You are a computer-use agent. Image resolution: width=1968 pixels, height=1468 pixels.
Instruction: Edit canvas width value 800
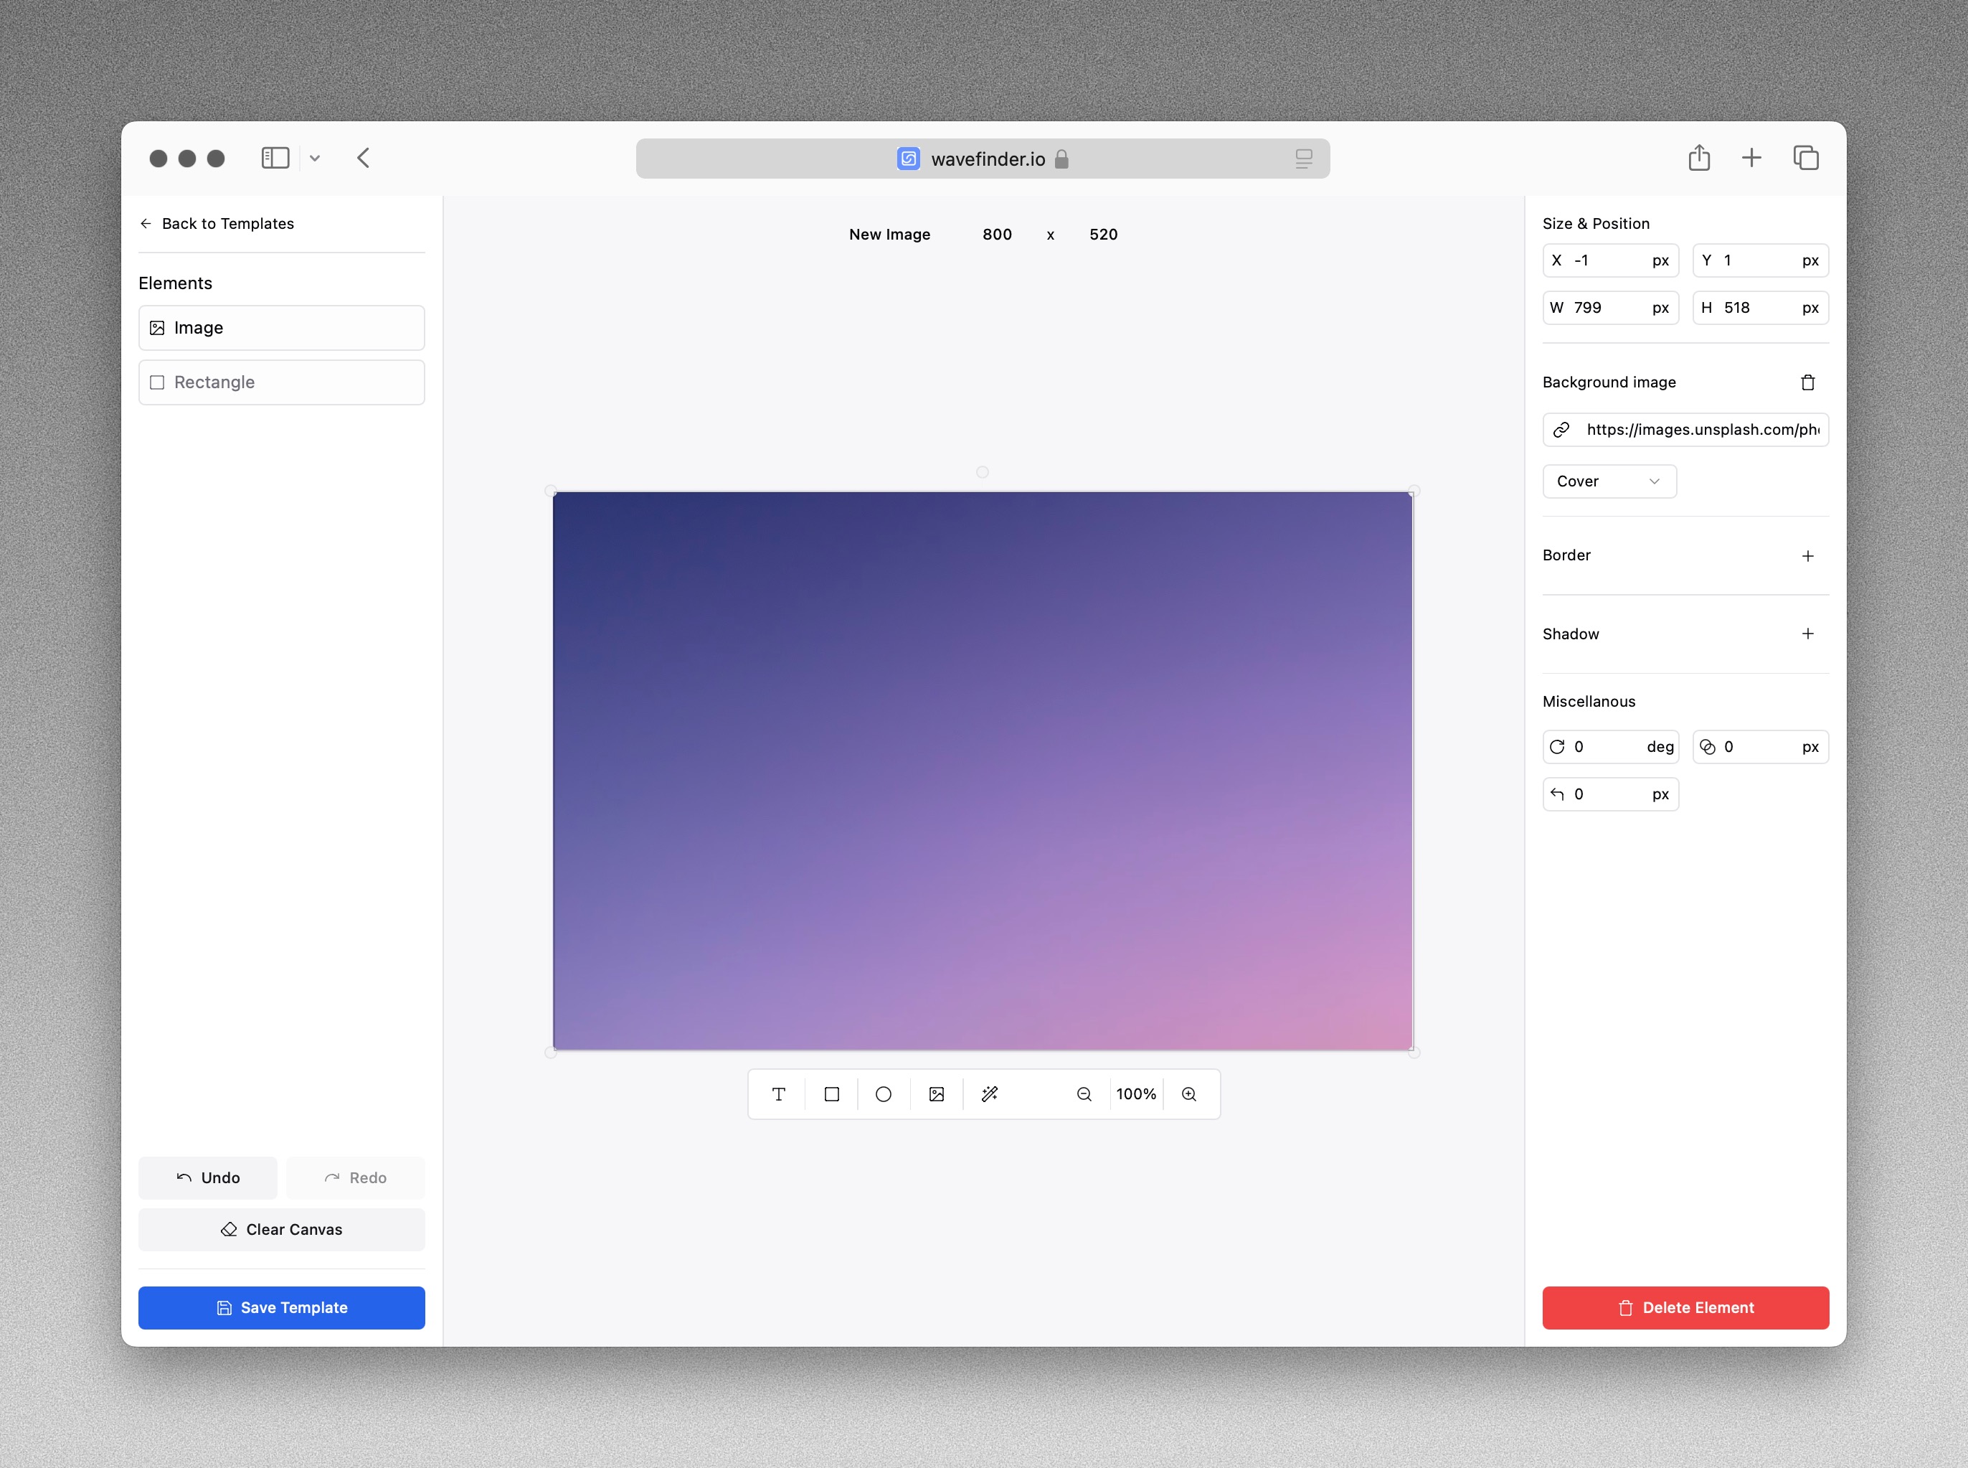(x=996, y=234)
